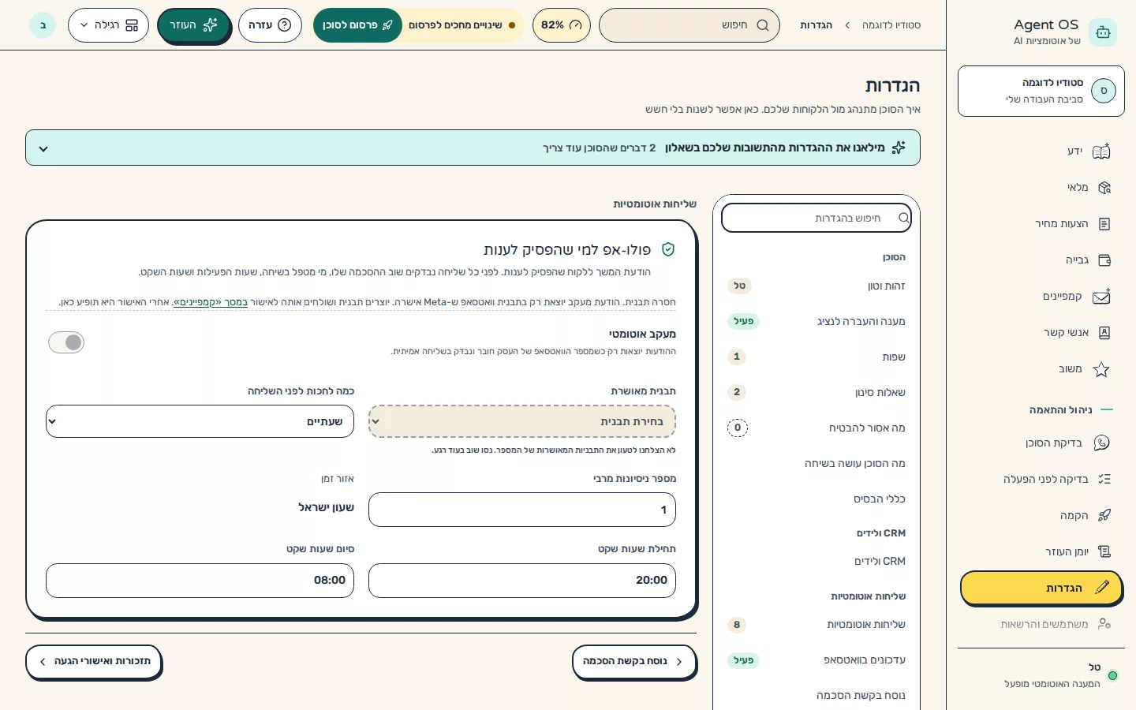Expand the questionnaire setup banner chevron
Viewport: 1136px width, 710px height.
(43, 148)
